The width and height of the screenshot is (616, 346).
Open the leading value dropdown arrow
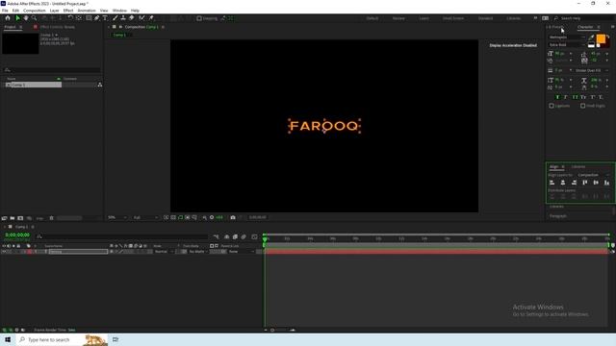(x=607, y=54)
